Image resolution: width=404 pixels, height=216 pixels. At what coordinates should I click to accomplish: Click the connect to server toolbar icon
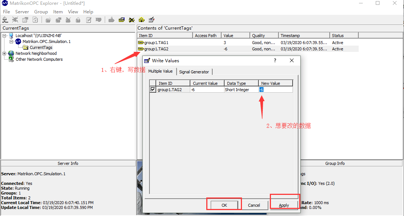[5, 20]
